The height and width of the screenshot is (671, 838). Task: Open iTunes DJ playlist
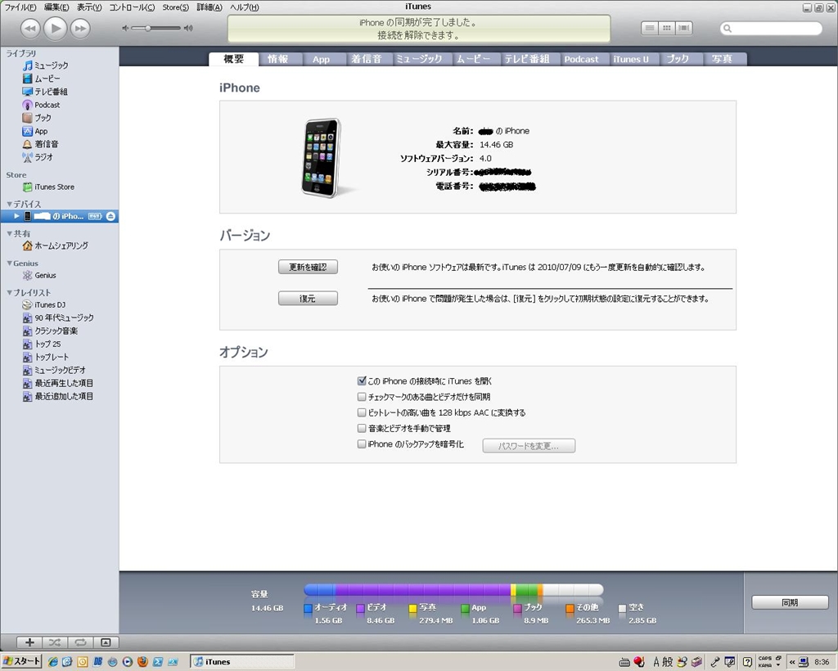tap(44, 304)
